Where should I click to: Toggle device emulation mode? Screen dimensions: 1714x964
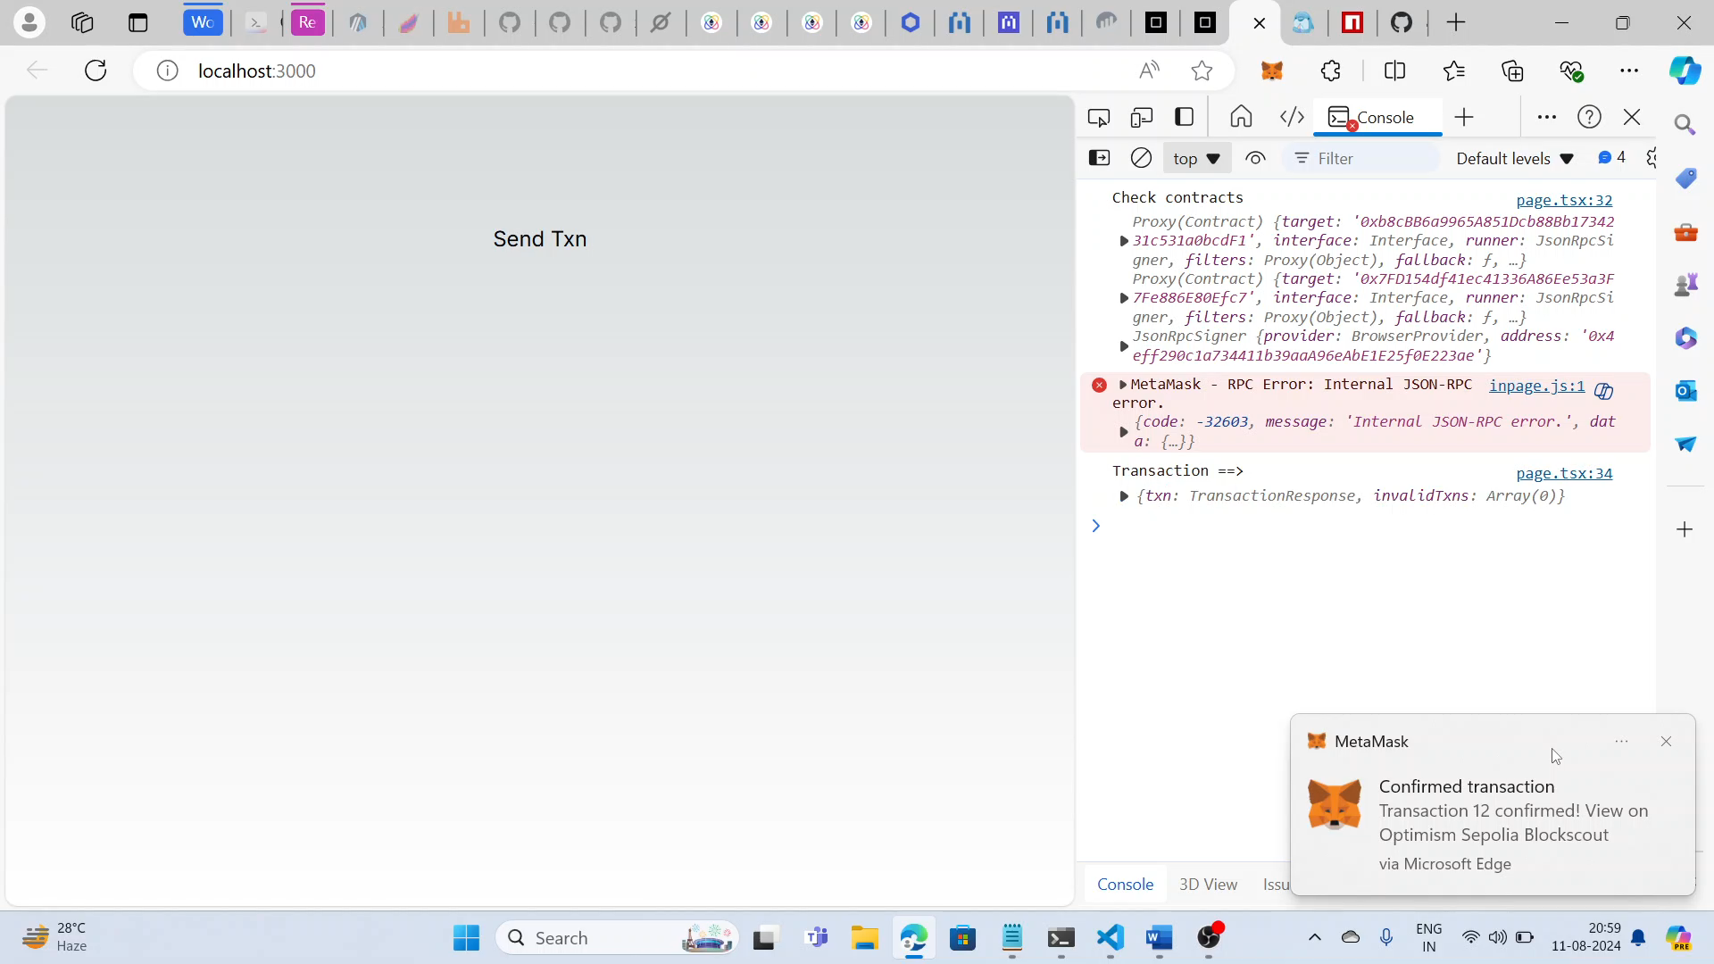click(1142, 117)
